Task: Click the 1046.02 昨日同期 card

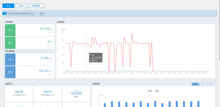Action: click(48, 93)
